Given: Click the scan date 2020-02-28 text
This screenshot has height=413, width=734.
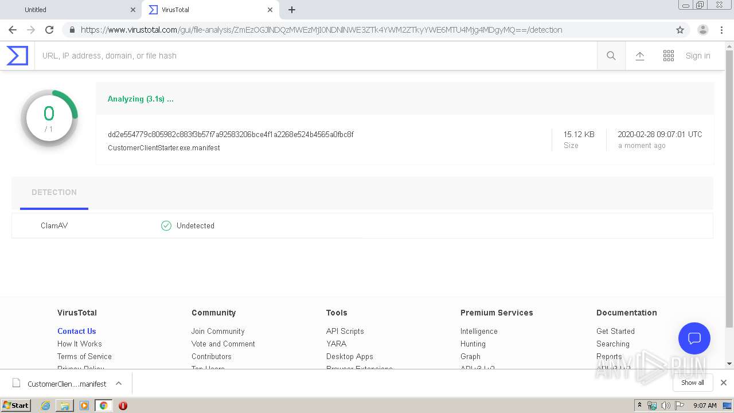Looking at the screenshot, I should tap(659, 135).
